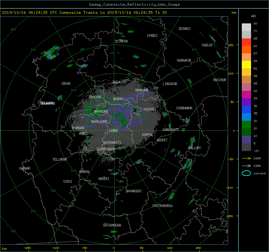Select the green 20 dBZ color swatch
The height and width of the screenshot is (252, 269).
246,125
